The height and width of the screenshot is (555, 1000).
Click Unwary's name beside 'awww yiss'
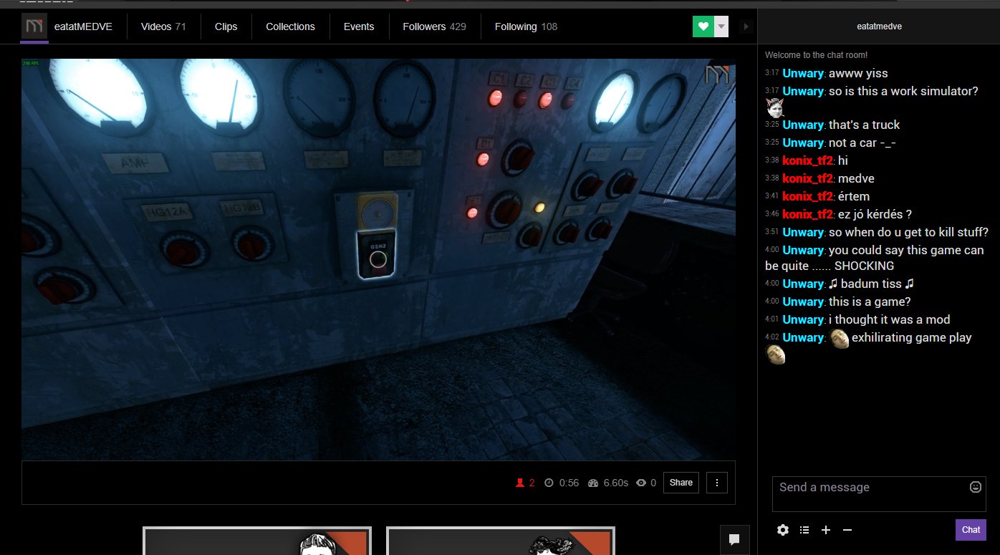coord(803,73)
